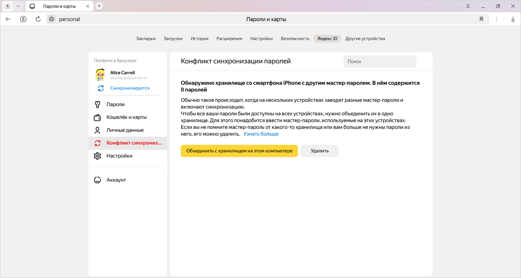
Task: Switch to the Безопасность tab
Action: [x=295, y=39]
